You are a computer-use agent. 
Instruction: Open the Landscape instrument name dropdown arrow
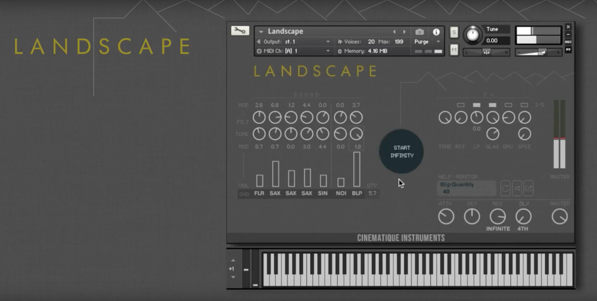[261, 32]
